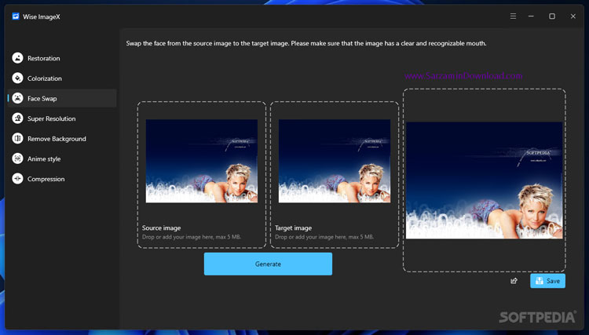
Task: Click the Generate button
Action: click(268, 264)
